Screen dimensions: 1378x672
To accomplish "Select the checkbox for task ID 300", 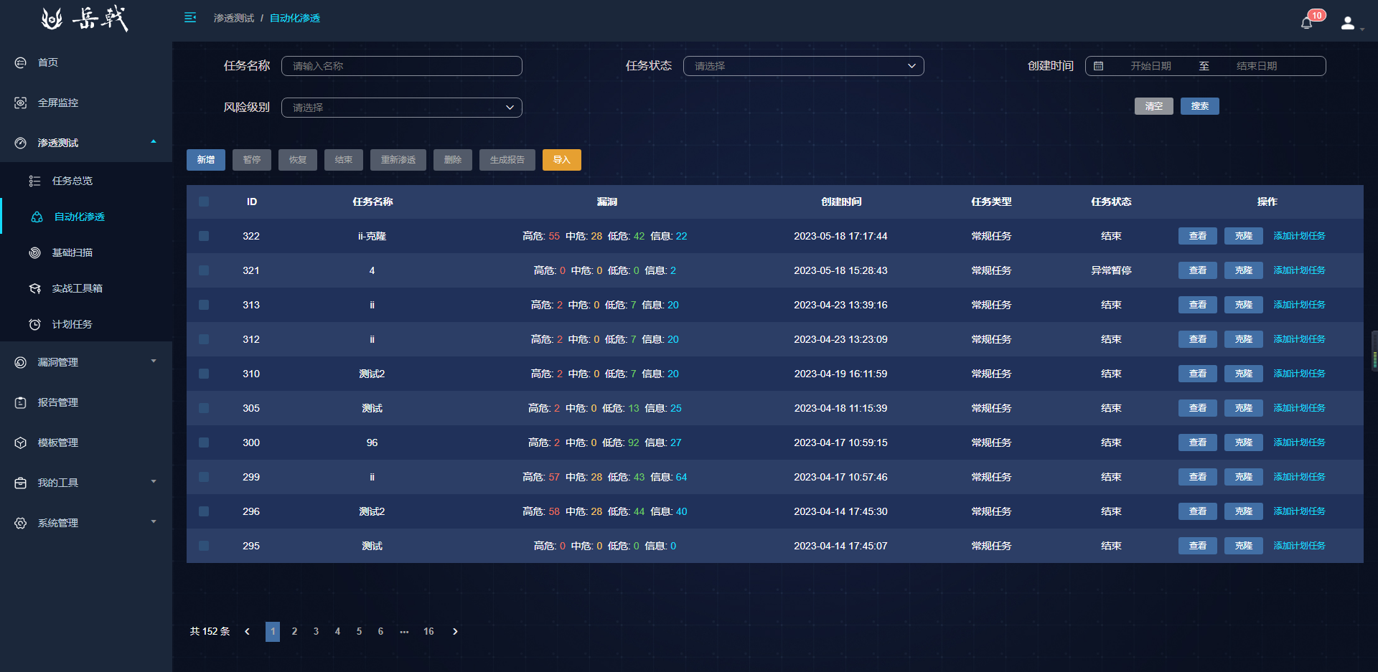I will point(204,443).
